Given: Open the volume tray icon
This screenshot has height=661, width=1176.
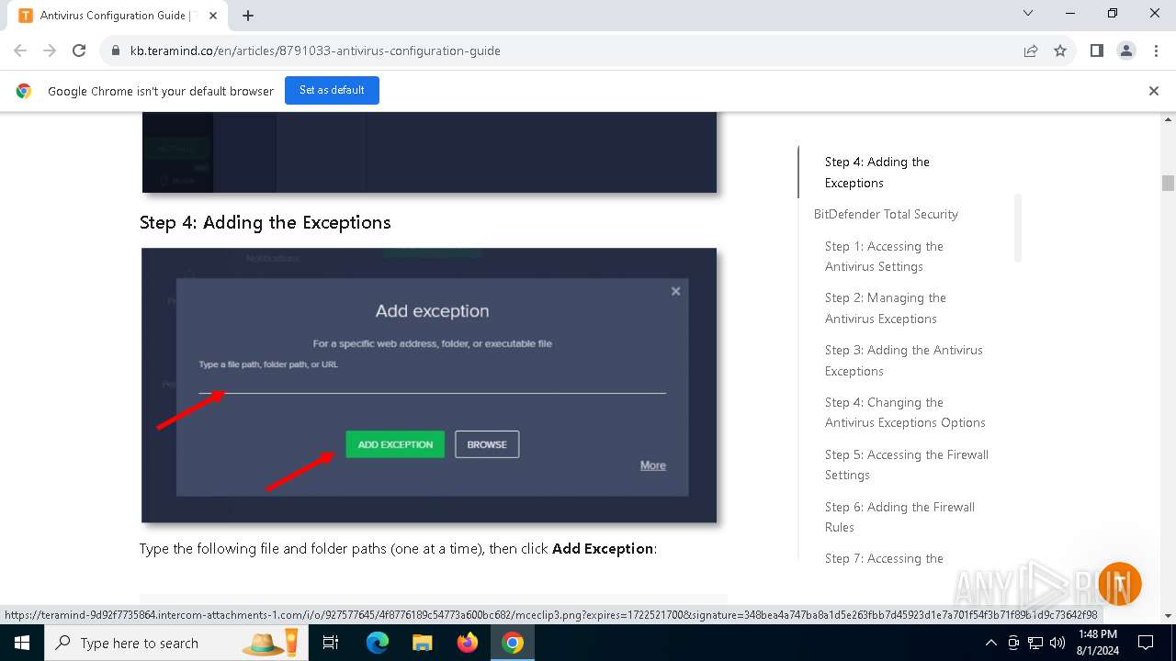Looking at the screenshot, I should pyautogui.click(x=1057, y=643).
